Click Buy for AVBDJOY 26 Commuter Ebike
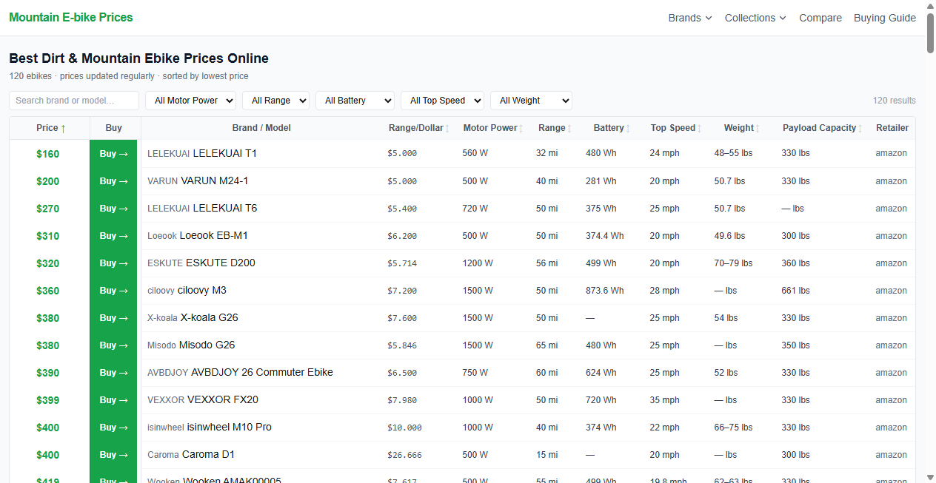 click(113, 373)
